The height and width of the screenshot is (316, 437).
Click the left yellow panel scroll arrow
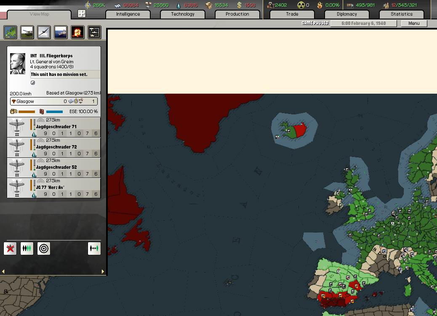point(3,272)
